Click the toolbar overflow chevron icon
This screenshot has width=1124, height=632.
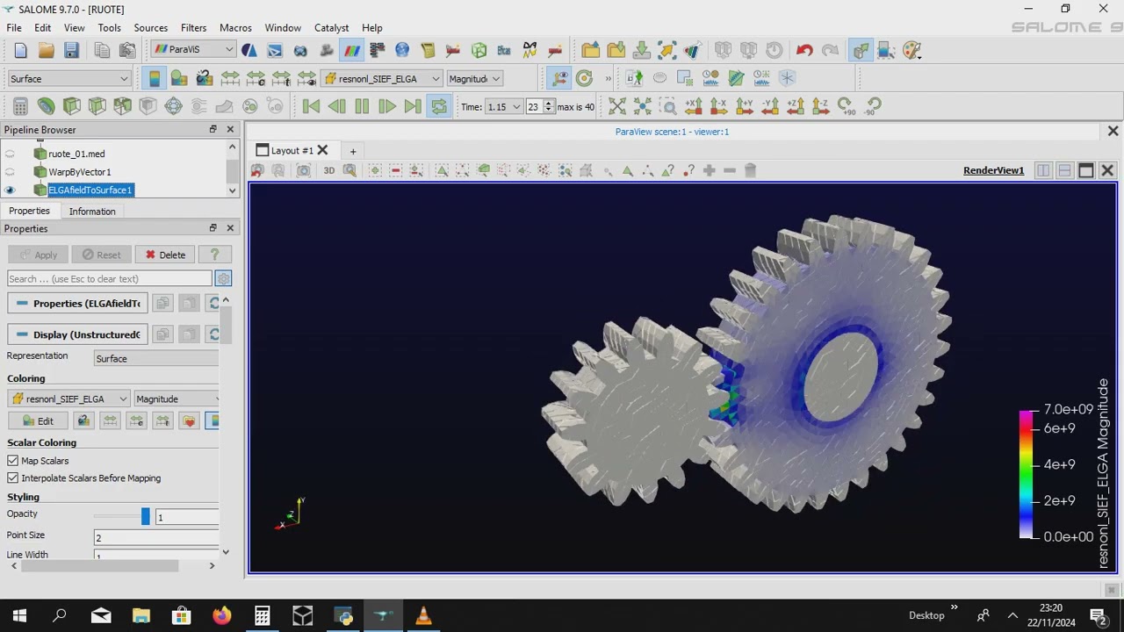(608, 78)
